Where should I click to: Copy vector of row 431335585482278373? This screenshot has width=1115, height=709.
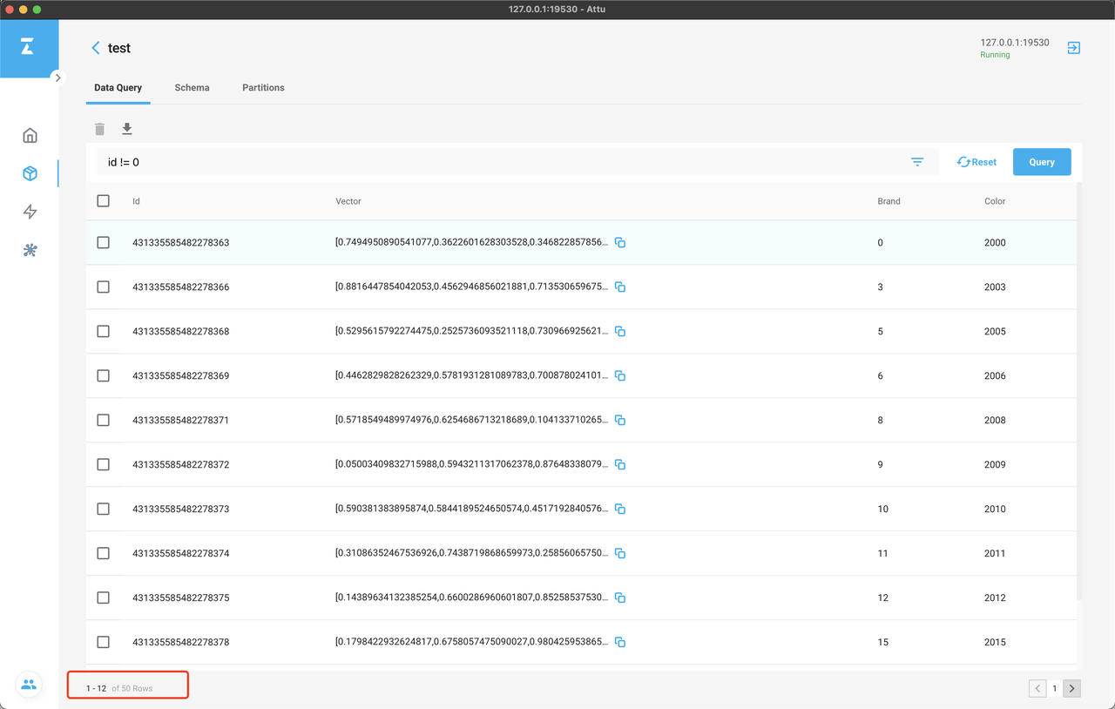pos(620,509)
